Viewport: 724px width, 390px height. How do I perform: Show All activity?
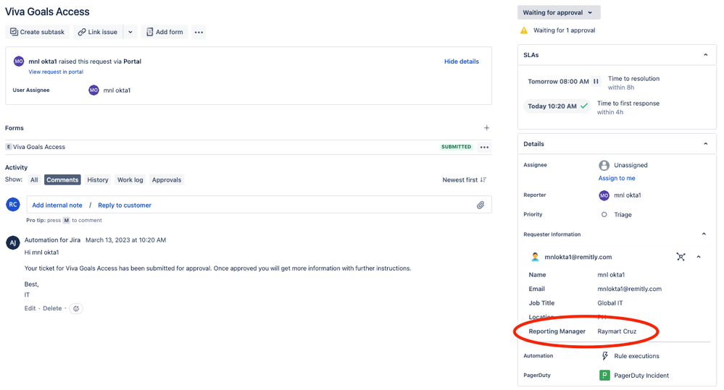click(x=34, y=179)
